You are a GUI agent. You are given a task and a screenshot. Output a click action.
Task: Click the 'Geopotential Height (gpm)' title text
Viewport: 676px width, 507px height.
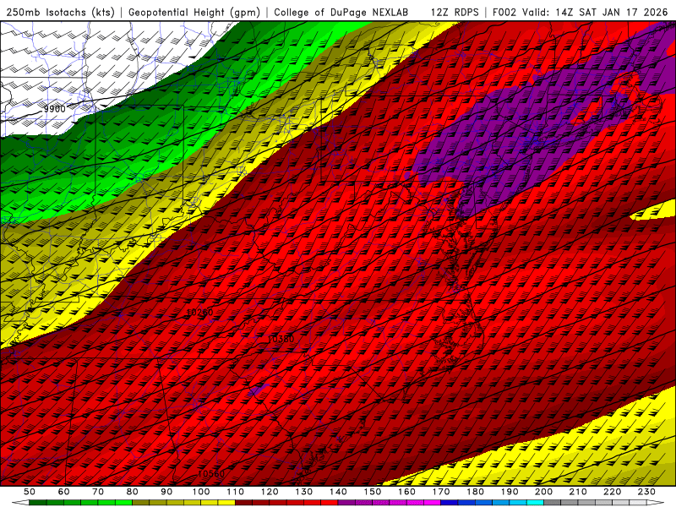point(194,12)
